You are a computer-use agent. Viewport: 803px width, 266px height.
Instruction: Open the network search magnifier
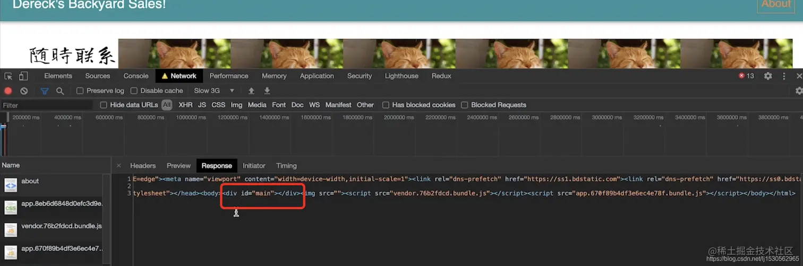coord(60,91)
